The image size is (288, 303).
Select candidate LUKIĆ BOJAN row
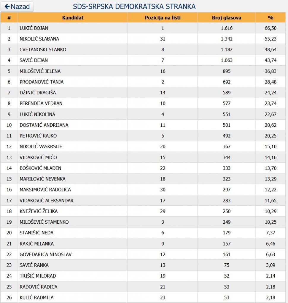(x=143, y=28)
